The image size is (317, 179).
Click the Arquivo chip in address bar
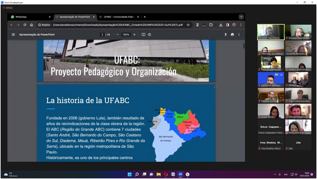pos(44,25)
